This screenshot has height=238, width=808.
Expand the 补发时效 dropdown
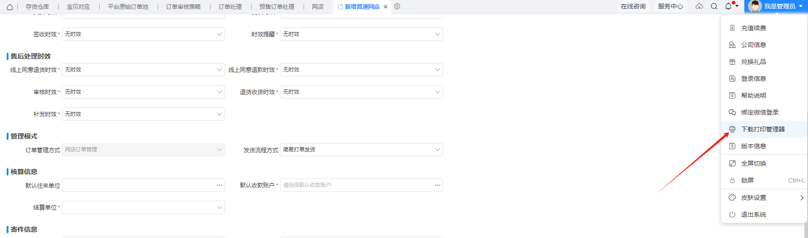tap(143, 114)
